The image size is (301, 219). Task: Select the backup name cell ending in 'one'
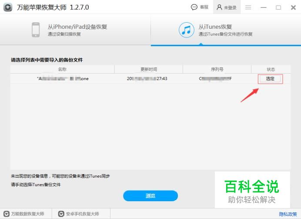click(63, 79)
